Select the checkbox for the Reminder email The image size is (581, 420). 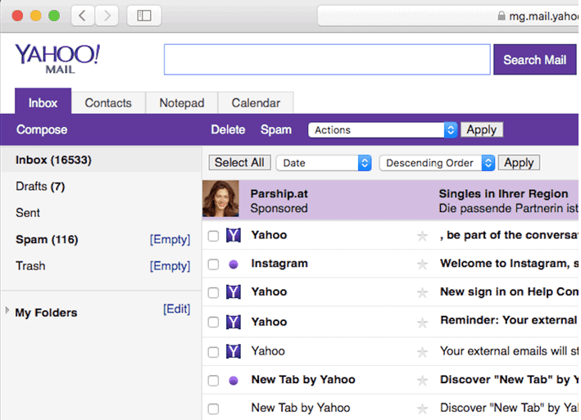point(213,323)
